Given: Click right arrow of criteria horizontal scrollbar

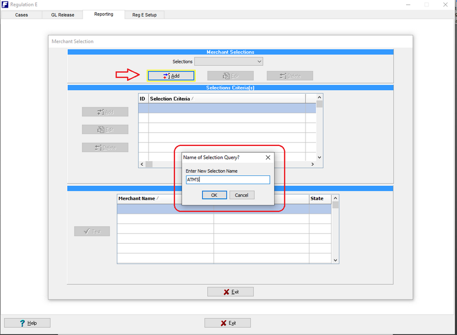Looking at the screenshot, I should pos(313,164).
